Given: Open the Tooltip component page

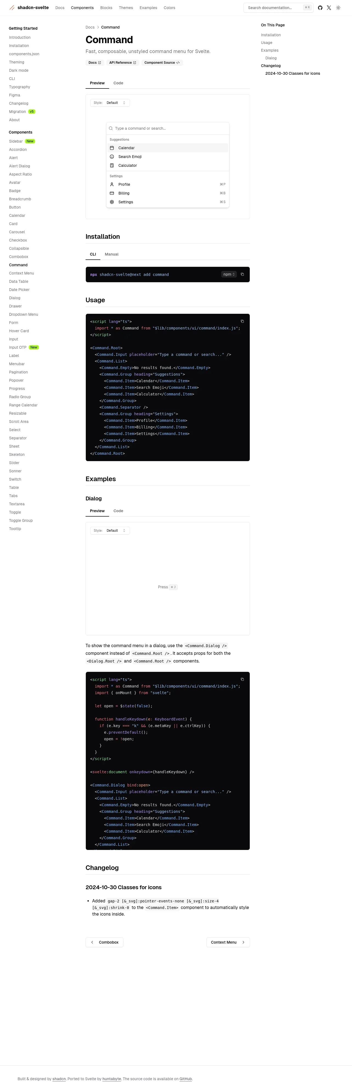Looking at the screenshot, I should coord(15,529).
